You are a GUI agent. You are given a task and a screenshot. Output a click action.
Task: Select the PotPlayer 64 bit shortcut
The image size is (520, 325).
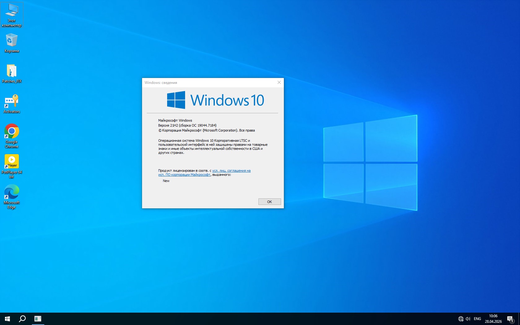(x=12, y=166)
